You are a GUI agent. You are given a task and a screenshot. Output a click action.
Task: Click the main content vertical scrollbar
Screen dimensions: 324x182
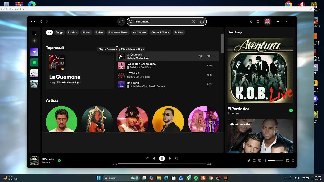tap(222, 43)
